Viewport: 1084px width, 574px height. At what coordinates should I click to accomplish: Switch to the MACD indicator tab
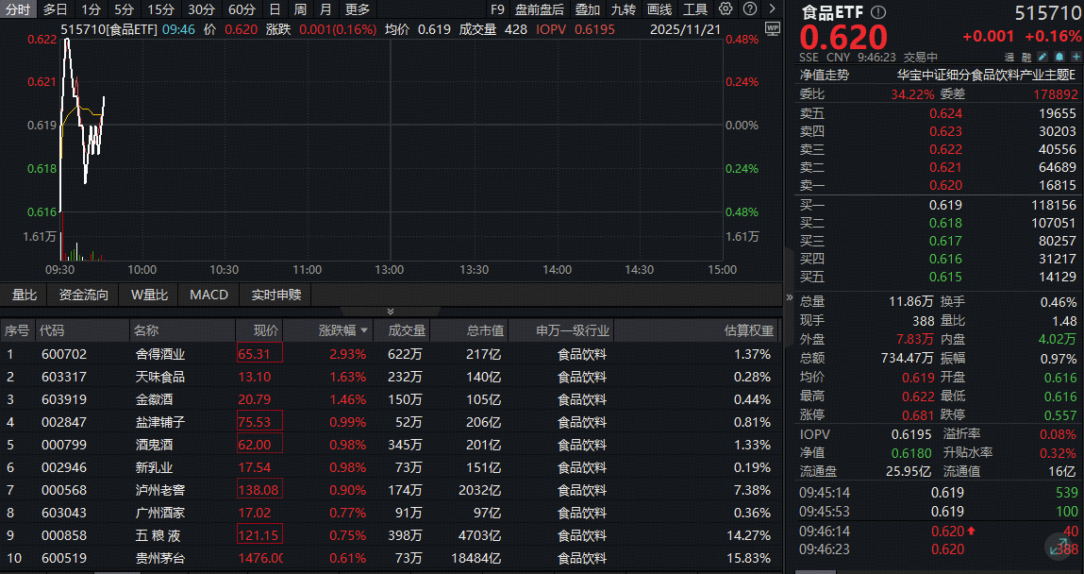point(208,295)
